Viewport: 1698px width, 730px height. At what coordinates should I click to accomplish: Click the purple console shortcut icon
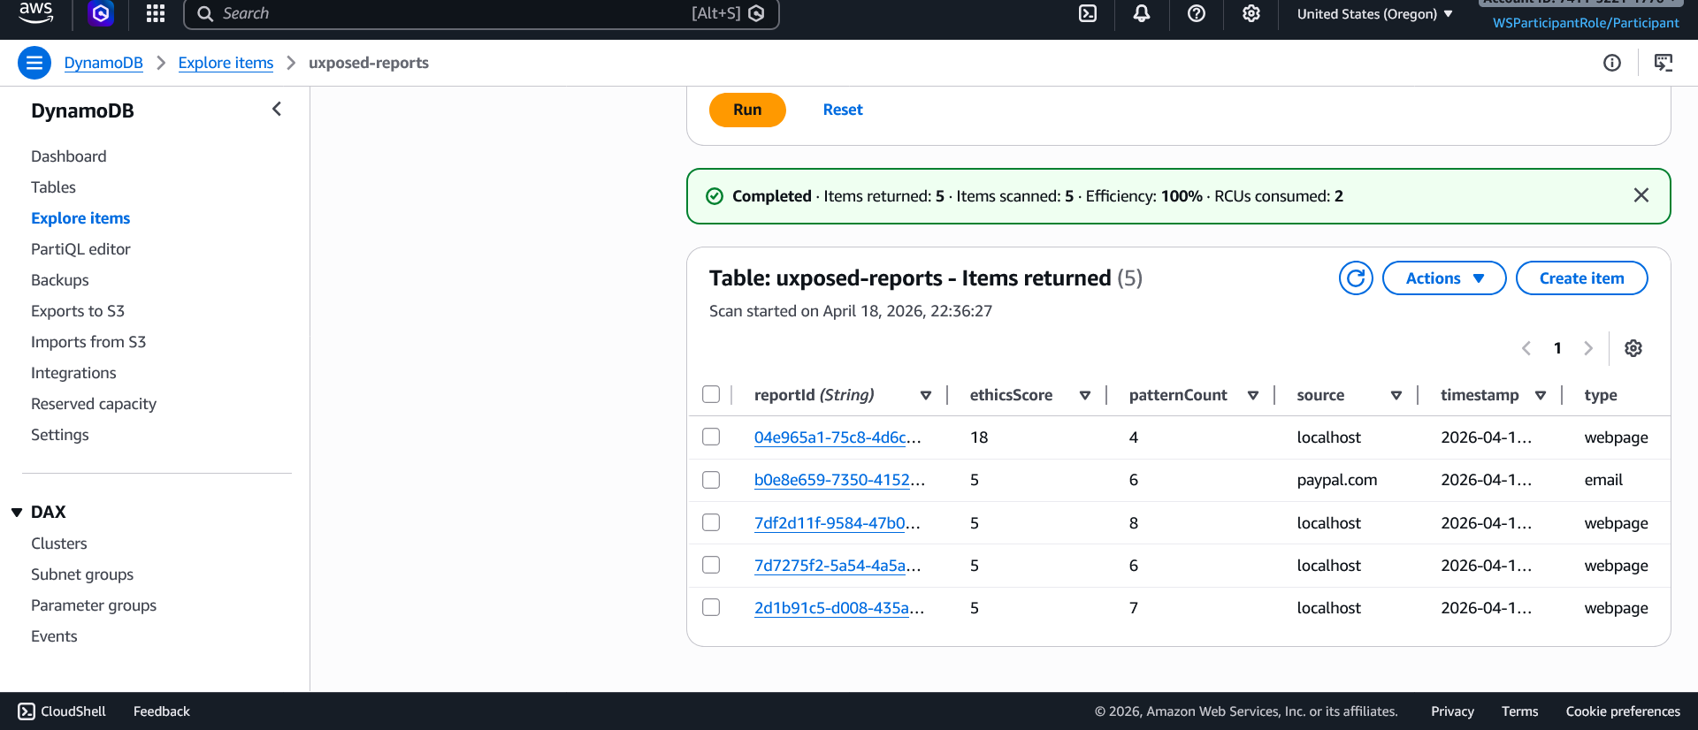[x=102, y=13]
